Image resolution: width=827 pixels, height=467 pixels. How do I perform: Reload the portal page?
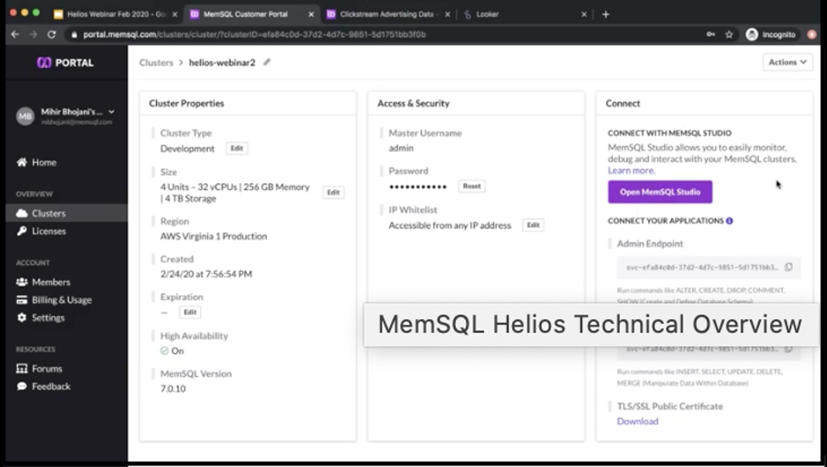pos(51,34)
